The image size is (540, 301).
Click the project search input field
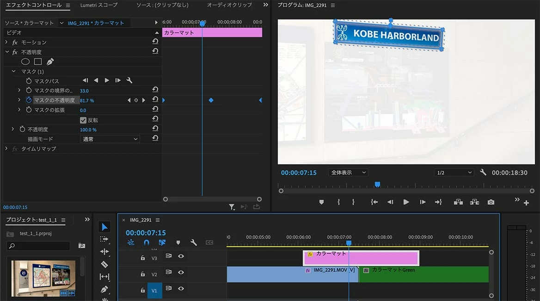pyautogui.click(x=38, y=246)
